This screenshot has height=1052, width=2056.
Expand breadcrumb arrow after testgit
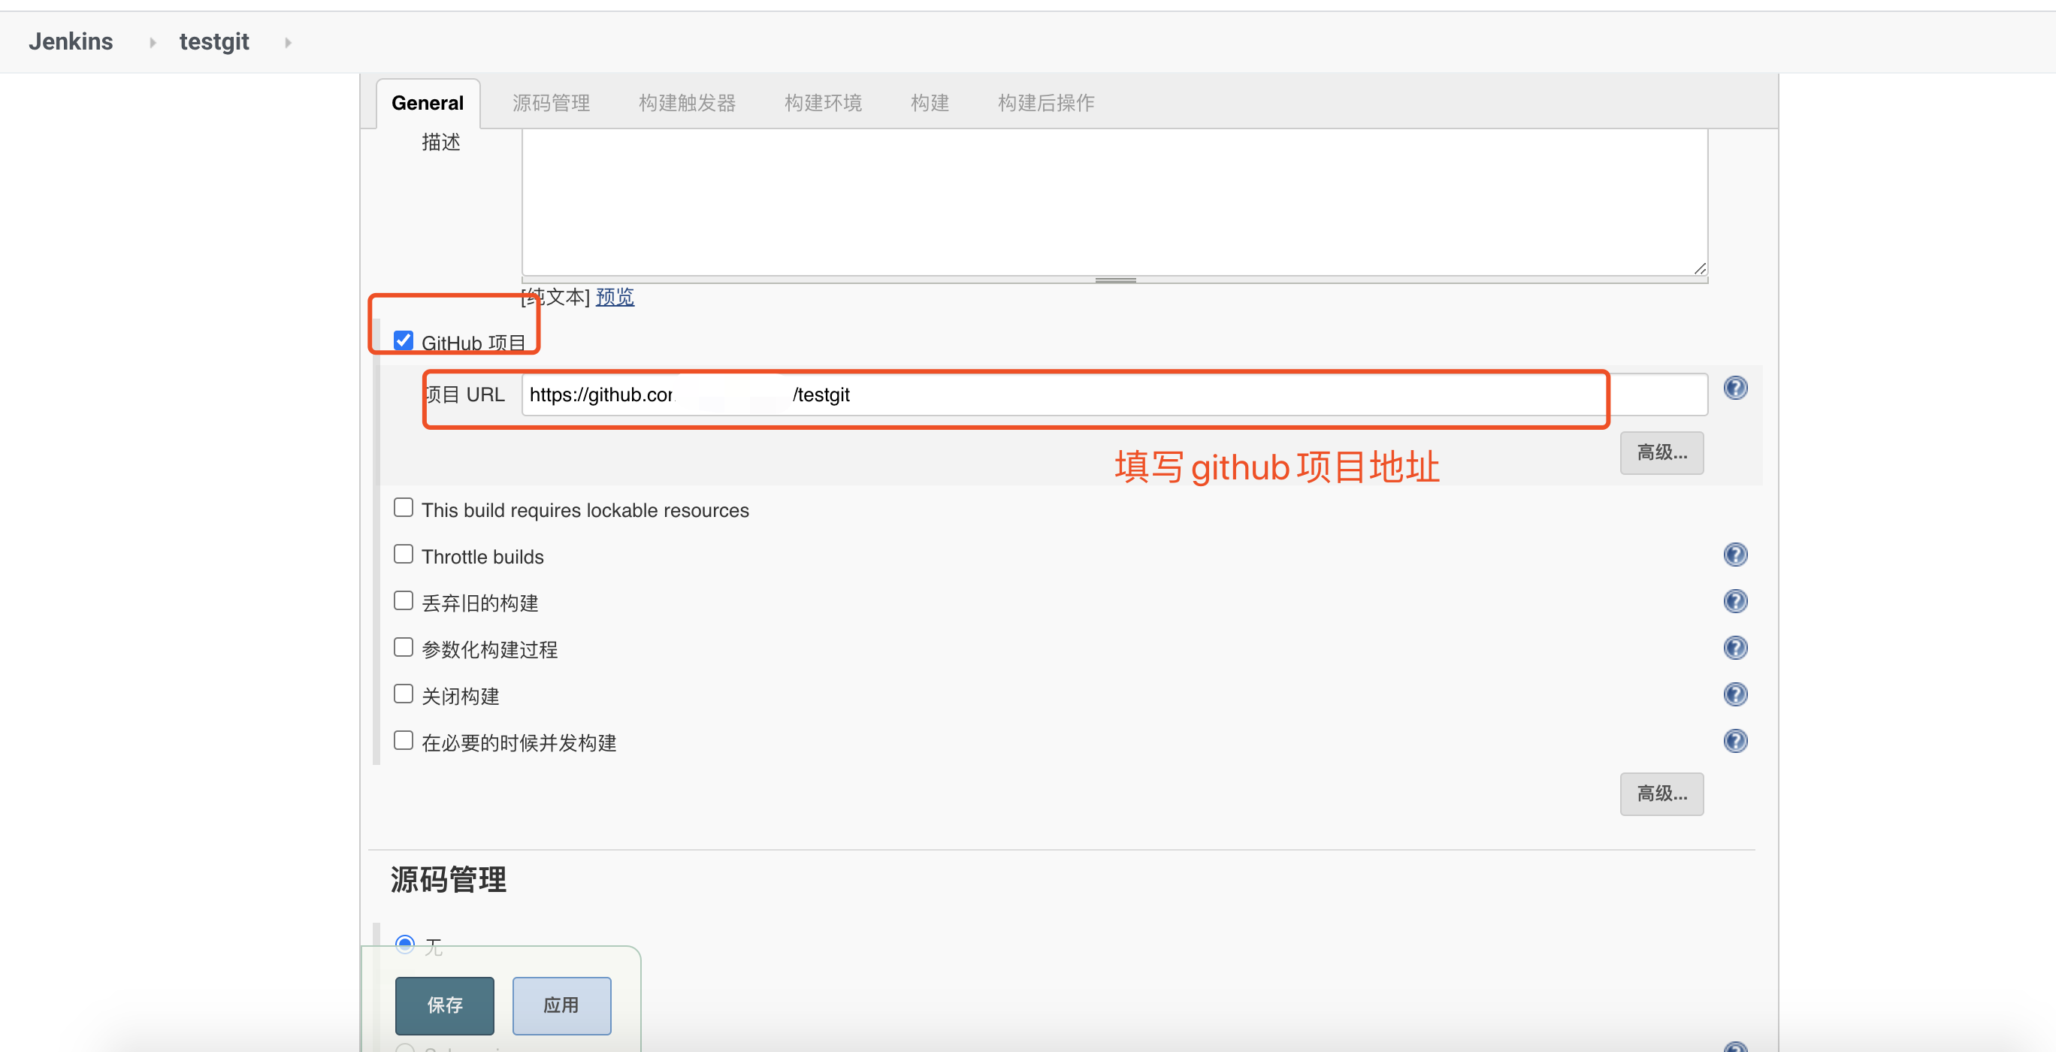pyautogui.click(x=287, y=42)
